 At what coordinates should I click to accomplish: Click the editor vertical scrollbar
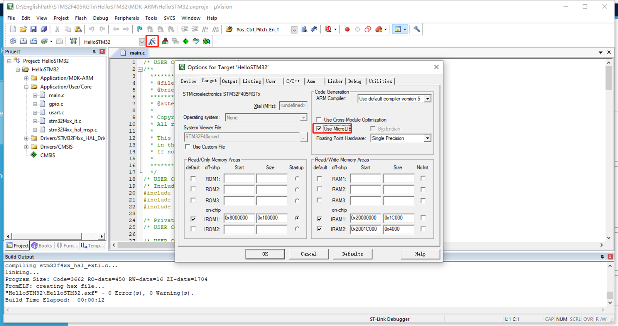point(609,150)
